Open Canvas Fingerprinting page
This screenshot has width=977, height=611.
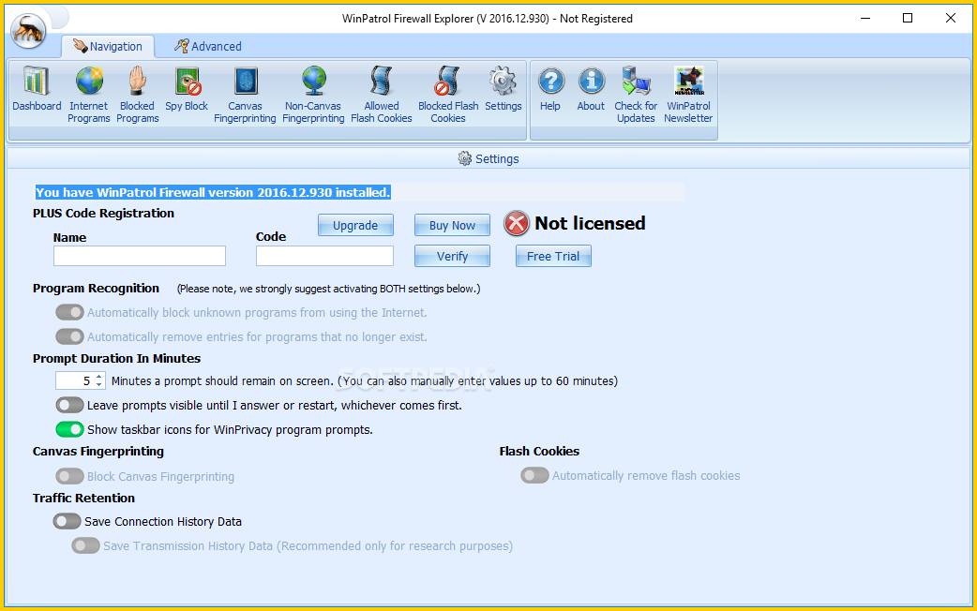tap(245, 95)
